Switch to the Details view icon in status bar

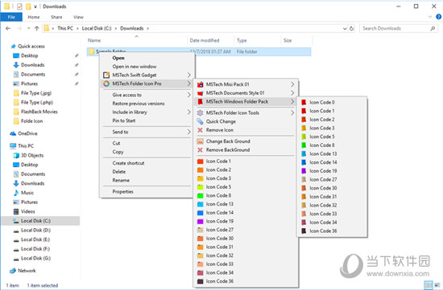pyautogui.click(x=429, y=285)
